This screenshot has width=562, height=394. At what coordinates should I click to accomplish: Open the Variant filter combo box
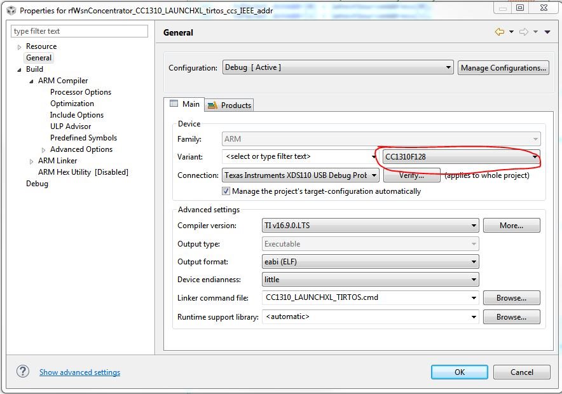(x=300, y=156)
